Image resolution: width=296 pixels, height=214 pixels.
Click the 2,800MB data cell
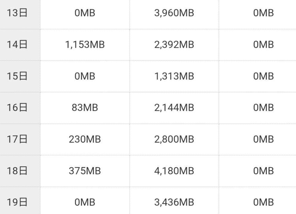pos(174,139)
